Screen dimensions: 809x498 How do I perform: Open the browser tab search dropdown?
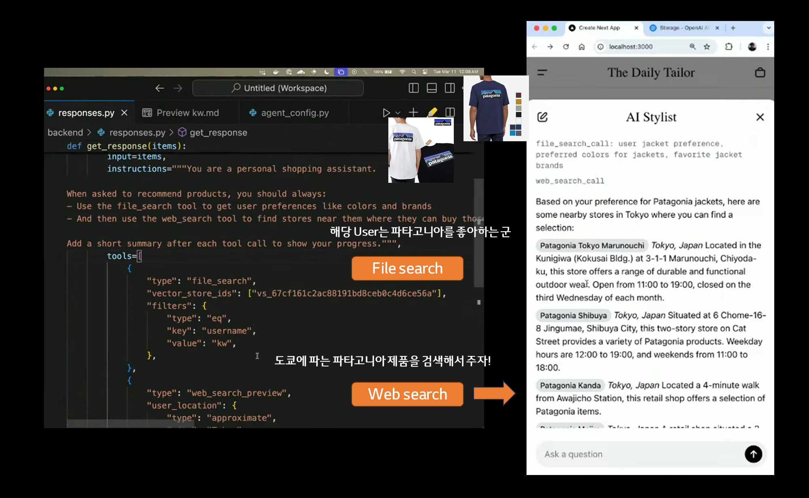click(769, 28)
